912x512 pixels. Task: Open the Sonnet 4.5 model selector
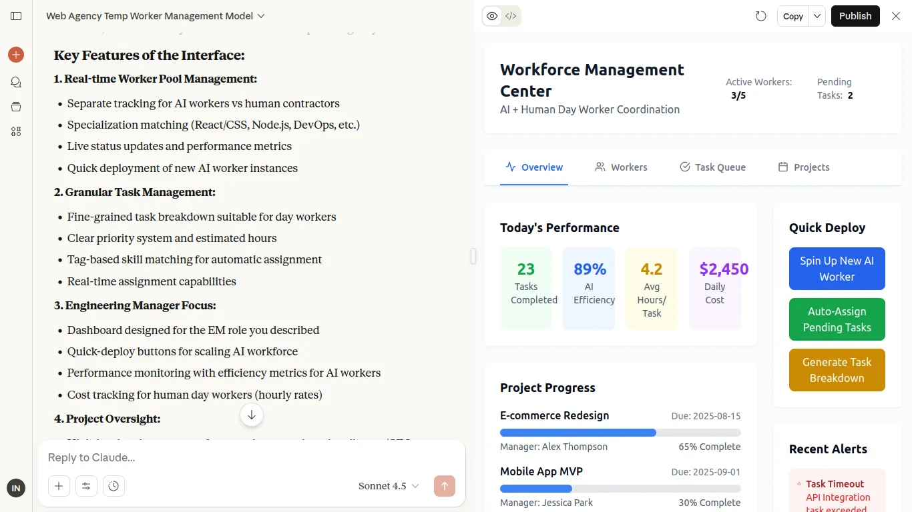[x=389, y=486]
